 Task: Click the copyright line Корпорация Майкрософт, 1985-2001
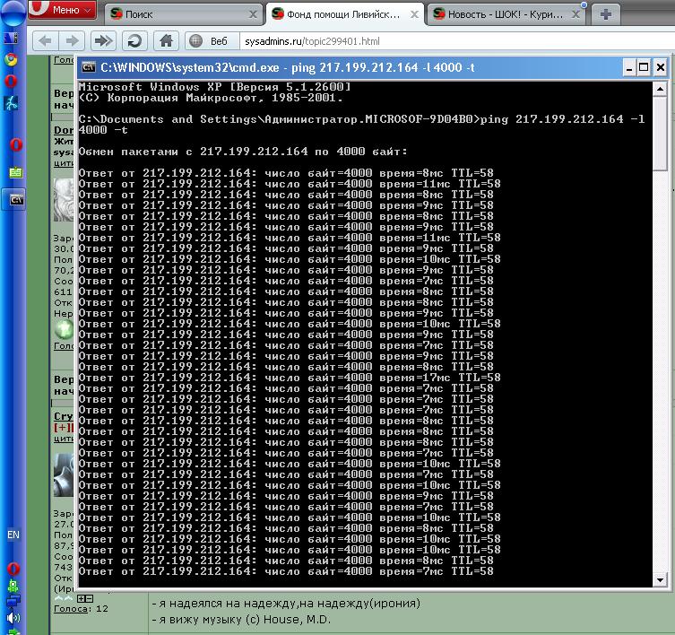coord(211,98)
